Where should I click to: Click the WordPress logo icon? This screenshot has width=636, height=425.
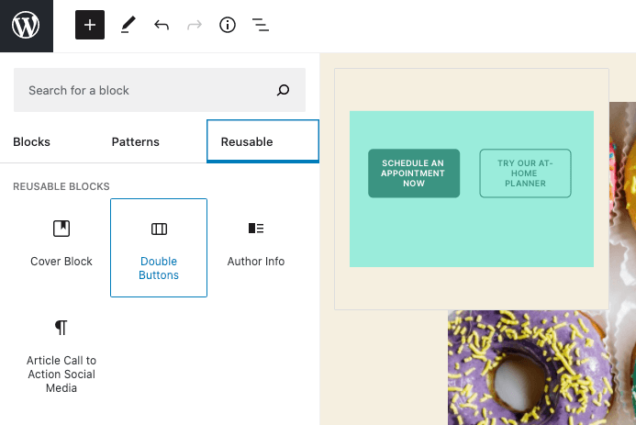pos(26,26)
